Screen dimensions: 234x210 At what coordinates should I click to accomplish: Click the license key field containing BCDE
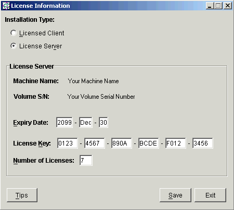pos(149,143)
